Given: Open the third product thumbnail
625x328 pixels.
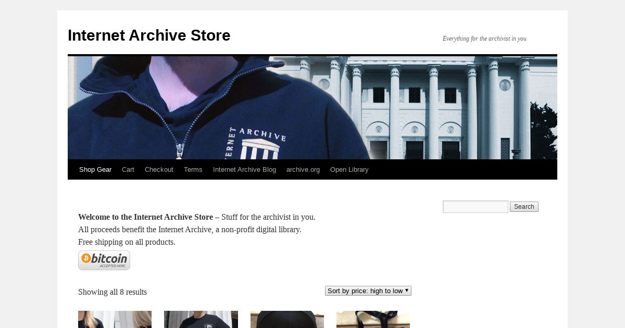Looking at the screenshot, I should [287, 320].
